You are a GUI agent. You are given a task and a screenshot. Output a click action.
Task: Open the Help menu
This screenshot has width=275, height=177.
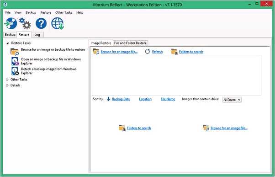coord(80,12)
